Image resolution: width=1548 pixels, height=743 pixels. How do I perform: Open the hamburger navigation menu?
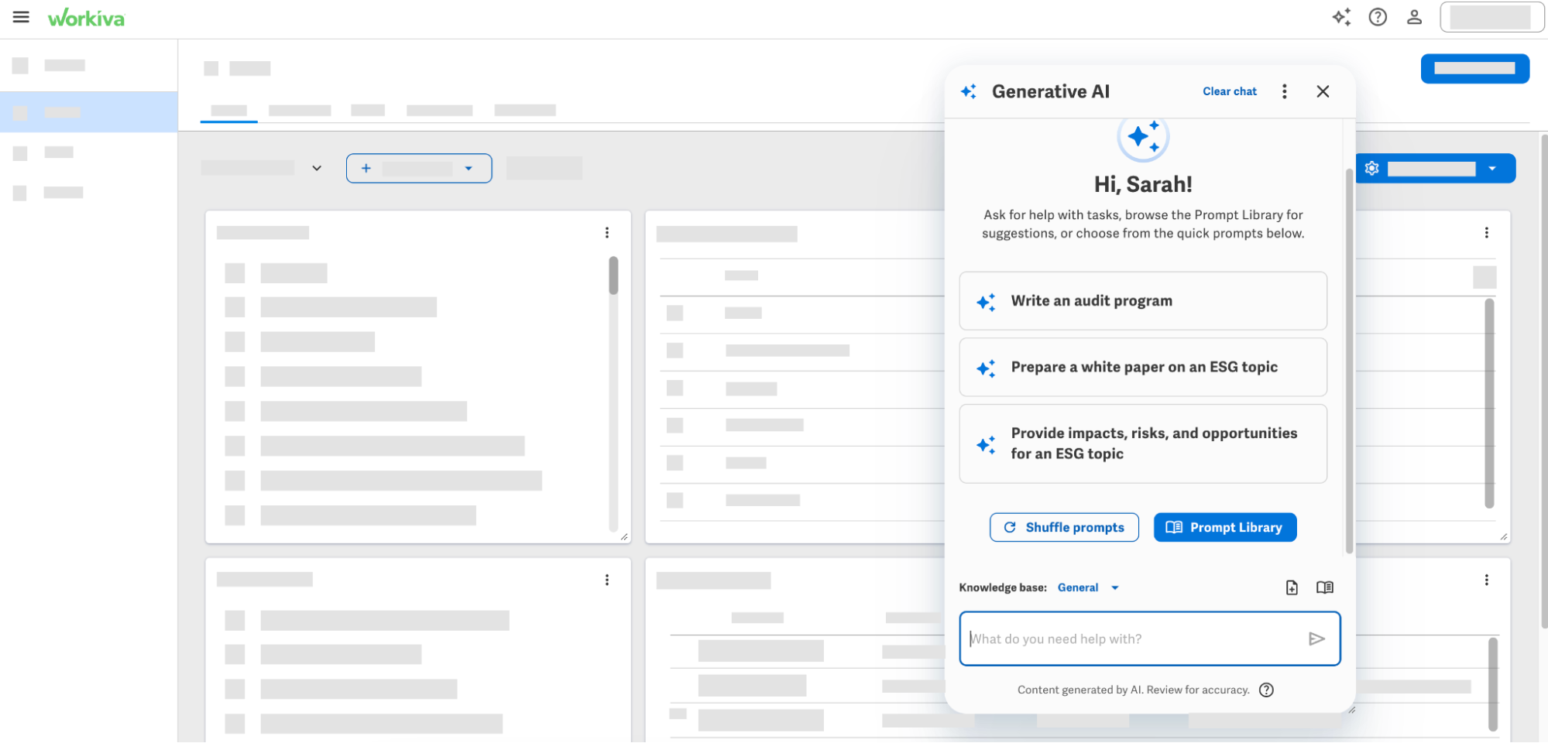coord(20,17)
